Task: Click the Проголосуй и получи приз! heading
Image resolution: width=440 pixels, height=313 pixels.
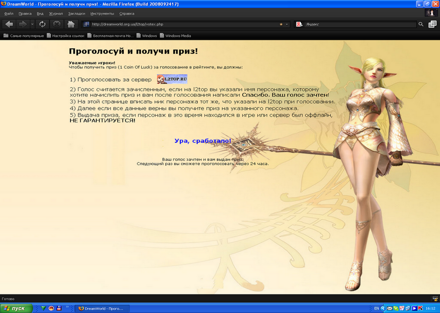Action: [x=133, y=51]
